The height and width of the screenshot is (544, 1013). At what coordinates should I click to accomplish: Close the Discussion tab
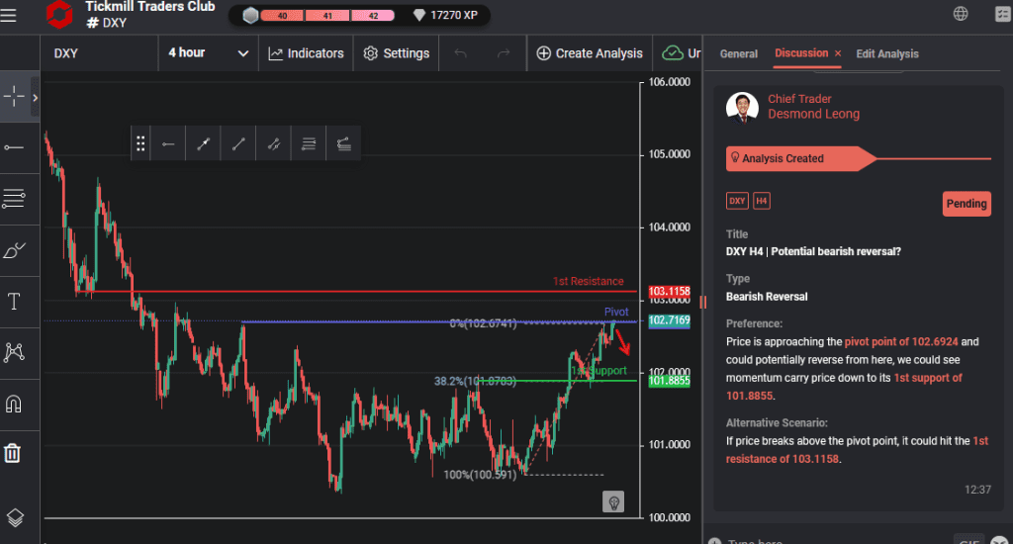(838, 53)
